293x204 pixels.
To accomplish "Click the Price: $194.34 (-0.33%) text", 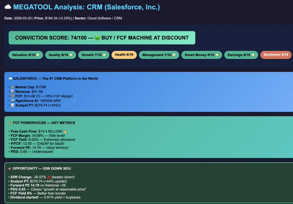I will (53, 18).
